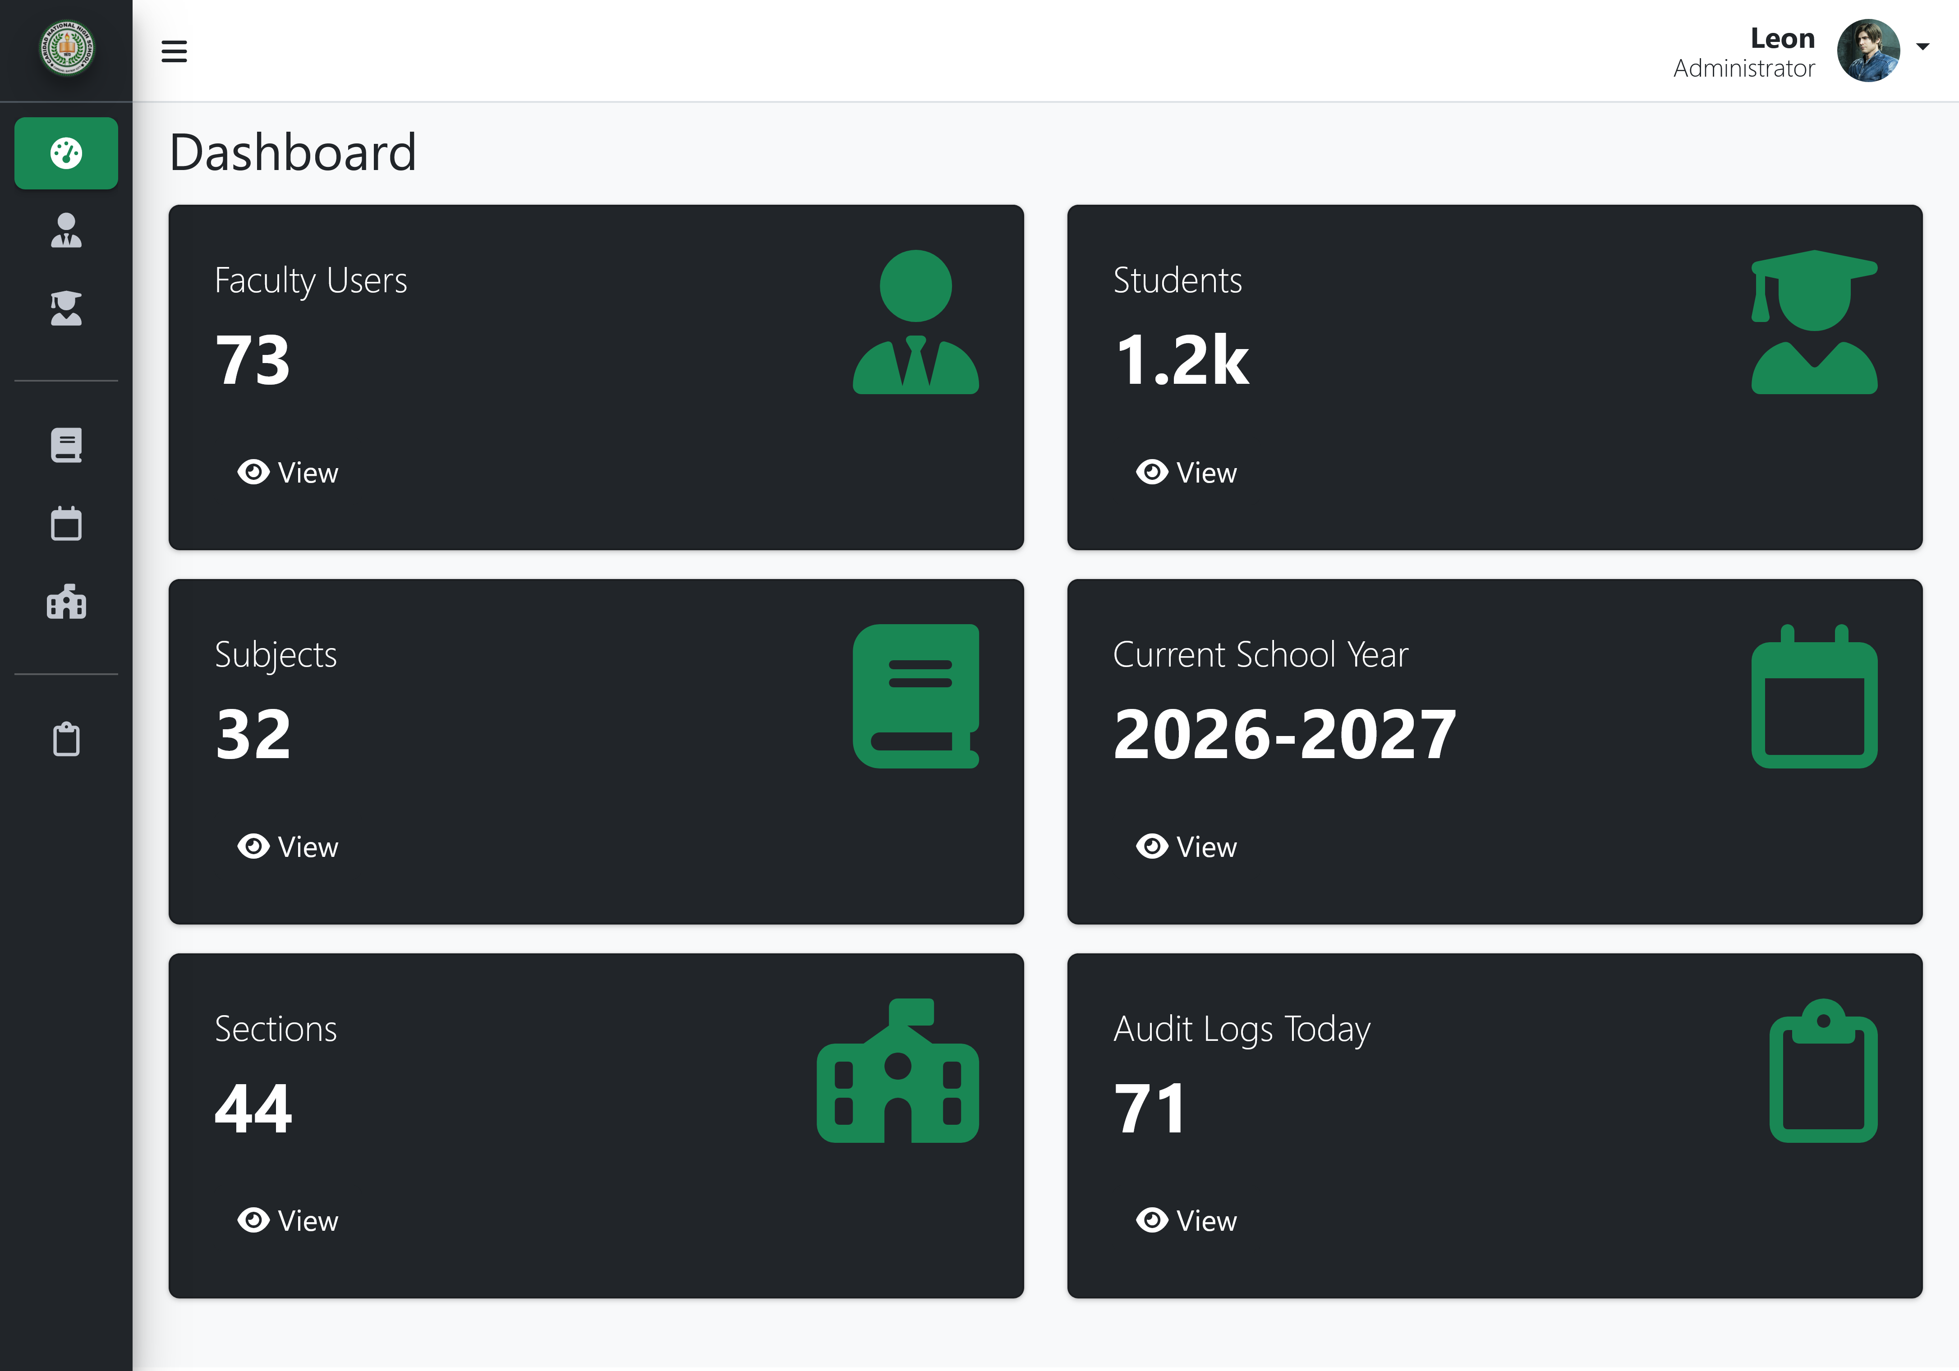1959x1371 pixels.
Task: Click the green graduate icon on Students card
Action: pos(1814,322)
